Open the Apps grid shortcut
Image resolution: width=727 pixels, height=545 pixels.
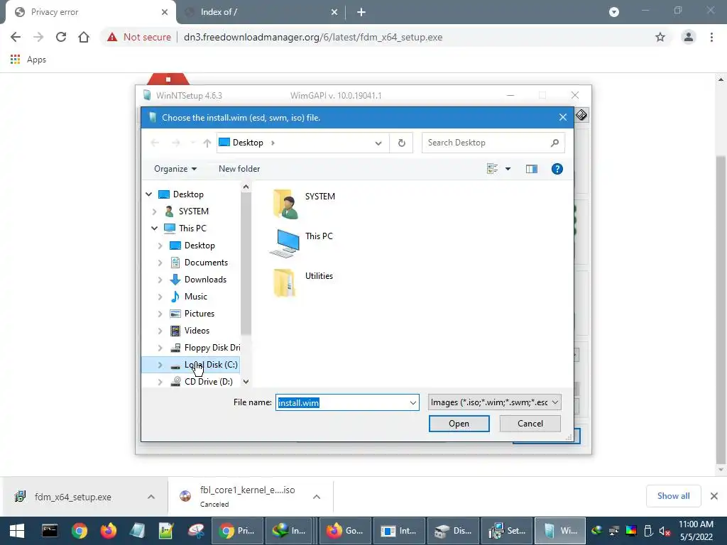16,60
